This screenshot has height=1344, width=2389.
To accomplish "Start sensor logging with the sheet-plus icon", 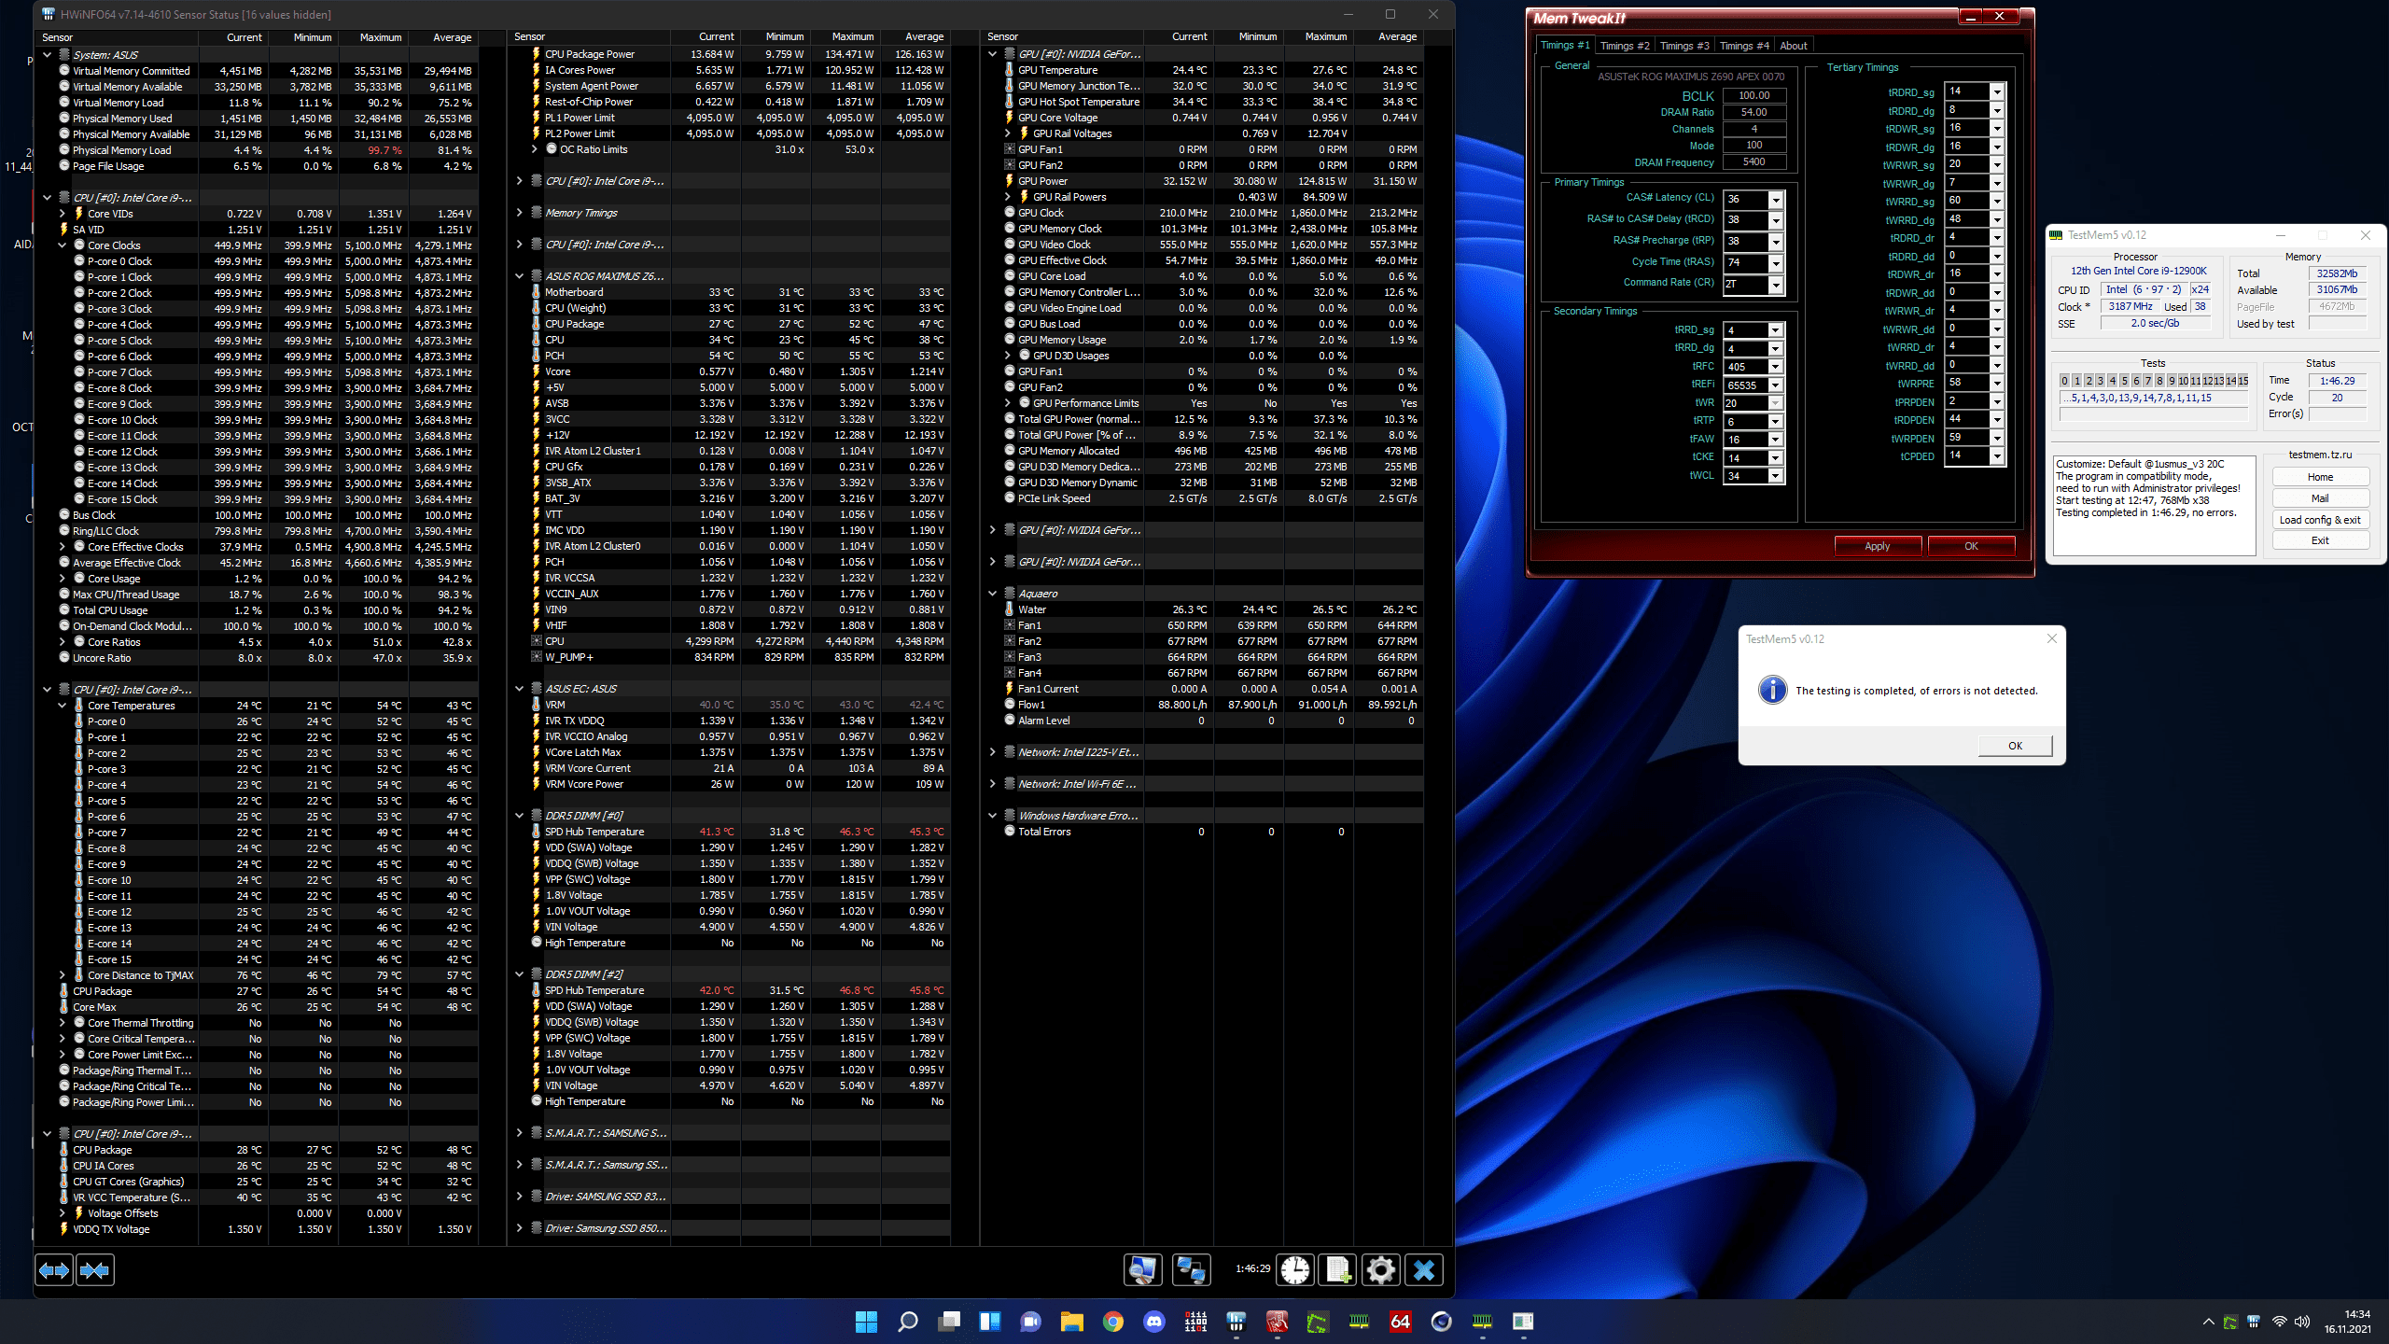I will [x=1339, y=1270].
